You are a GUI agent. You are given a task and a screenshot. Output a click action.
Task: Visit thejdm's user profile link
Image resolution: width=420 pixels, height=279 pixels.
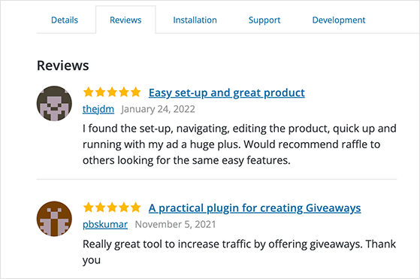coord(98,109)
